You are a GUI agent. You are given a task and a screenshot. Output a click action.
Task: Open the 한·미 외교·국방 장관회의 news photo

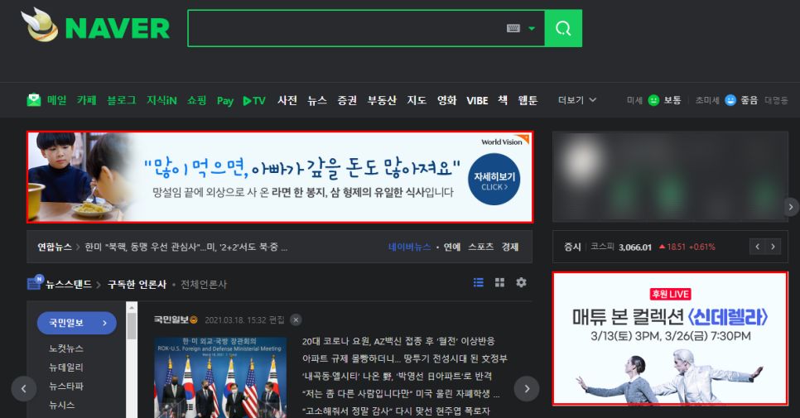tap(220, 377)
